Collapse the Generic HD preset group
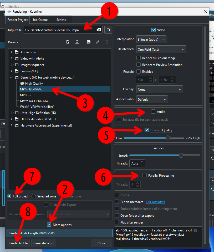Screen dimensions: 214x252 tap(11, 77)
